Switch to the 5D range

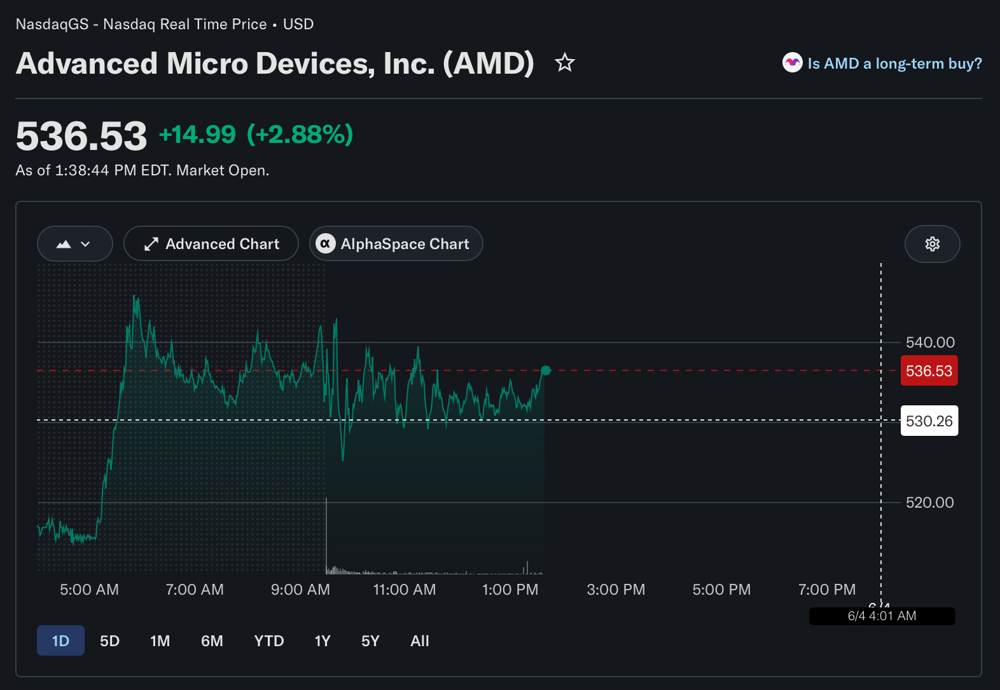tap(109, 640)
